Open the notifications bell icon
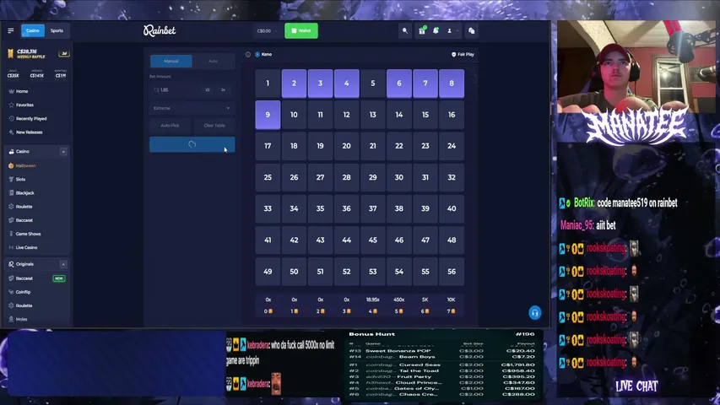720x405 pixels. click(436, 30)
